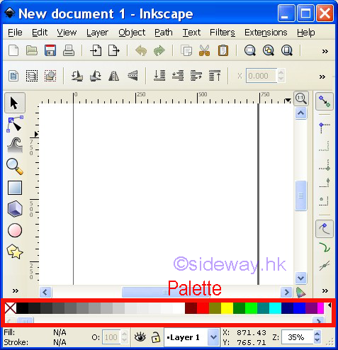Create a new document with the toolbar icon
This screenshot has width=338, height=350.
(x=13, y=50)
